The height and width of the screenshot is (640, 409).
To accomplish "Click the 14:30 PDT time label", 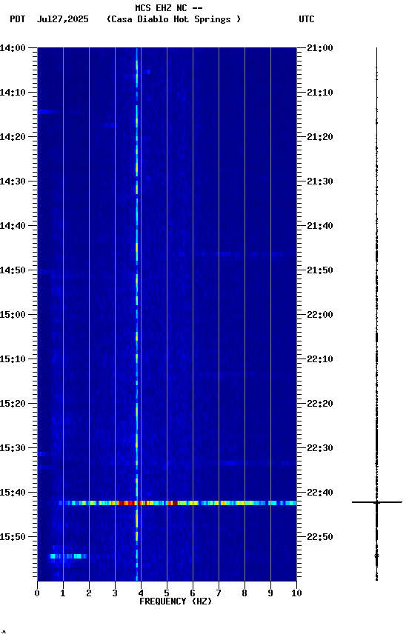I will click(x=13, y=181).
